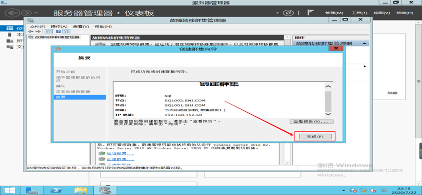Select the 正在创建新群集 wizard step
422x195 pixels.
click(x=73, y=92)
